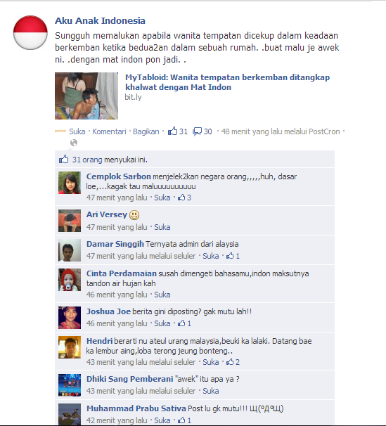Open the Aku Anak Indonesia page profile picture
386x426 pixels.
click(x=30, y=32)
